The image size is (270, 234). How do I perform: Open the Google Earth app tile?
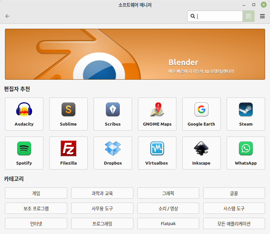click(202, 114)
